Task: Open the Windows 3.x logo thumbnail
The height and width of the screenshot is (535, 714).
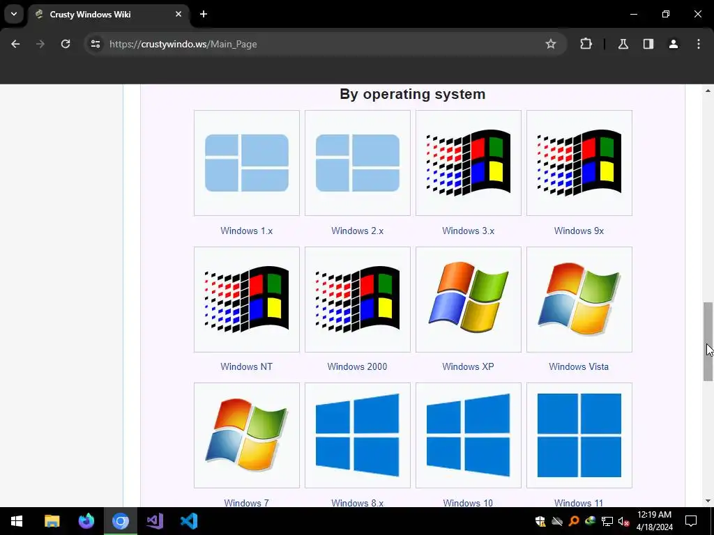Action: (468, 163)
